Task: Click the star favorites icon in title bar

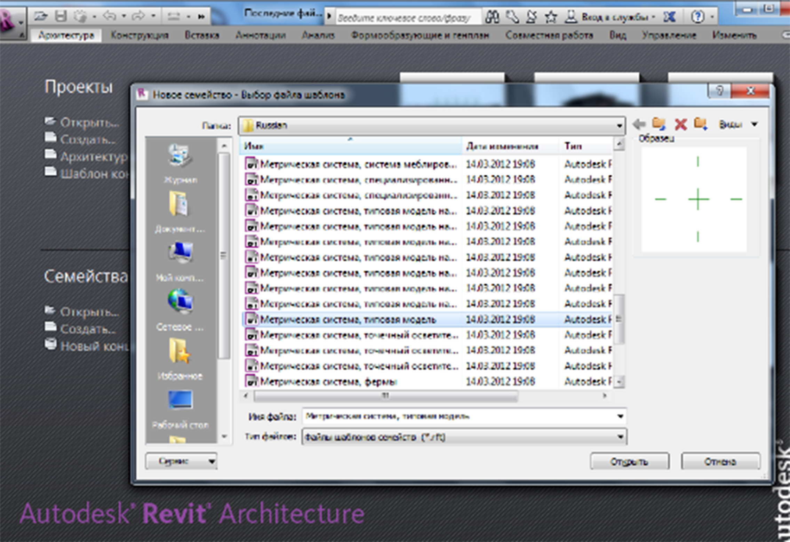Action: click(551, 17)
